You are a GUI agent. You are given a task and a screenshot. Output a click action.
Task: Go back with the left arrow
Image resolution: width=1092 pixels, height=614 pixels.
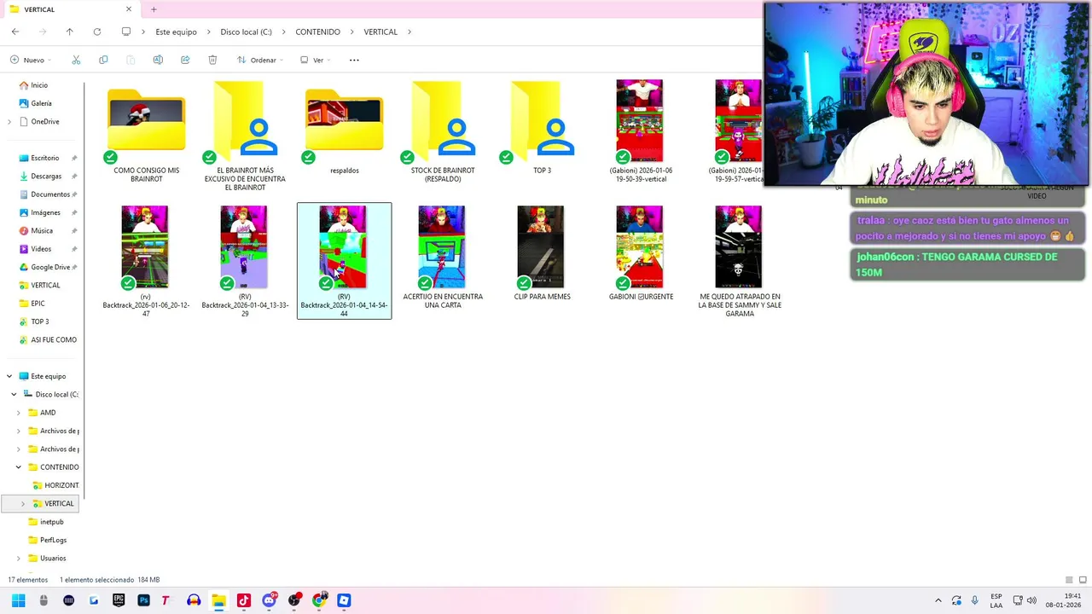coord(15,32)
